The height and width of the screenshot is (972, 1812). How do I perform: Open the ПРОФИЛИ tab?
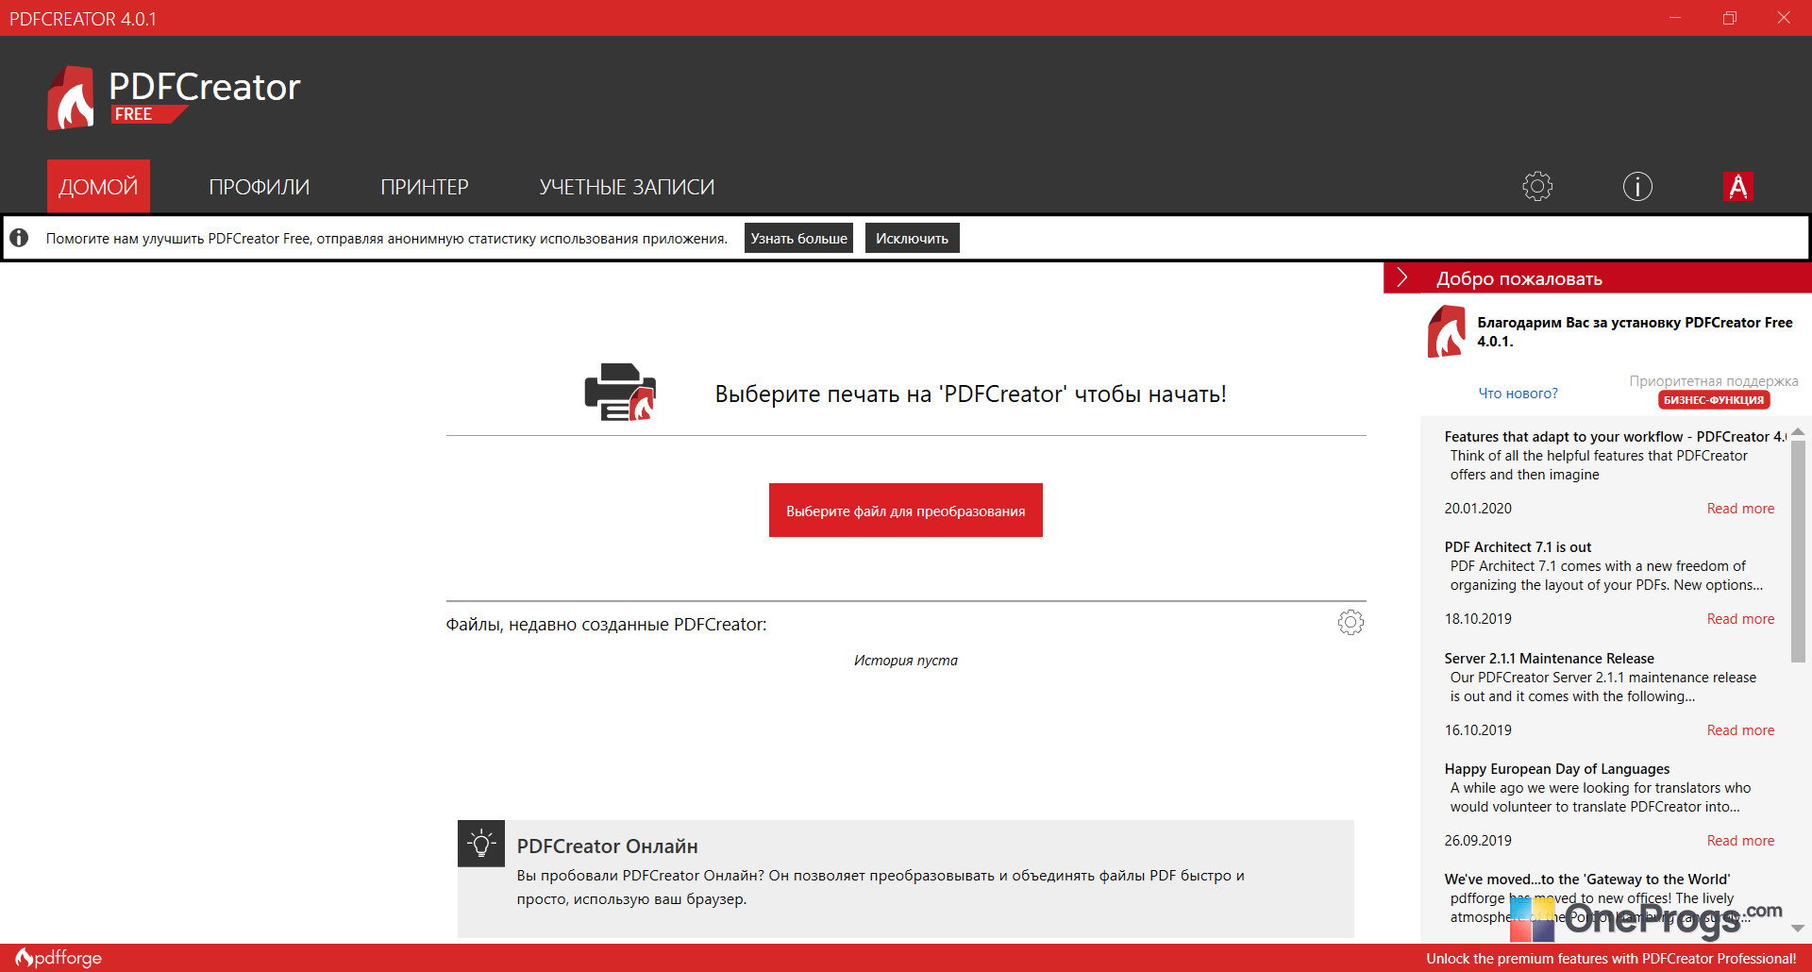click(x=260, y=187)
